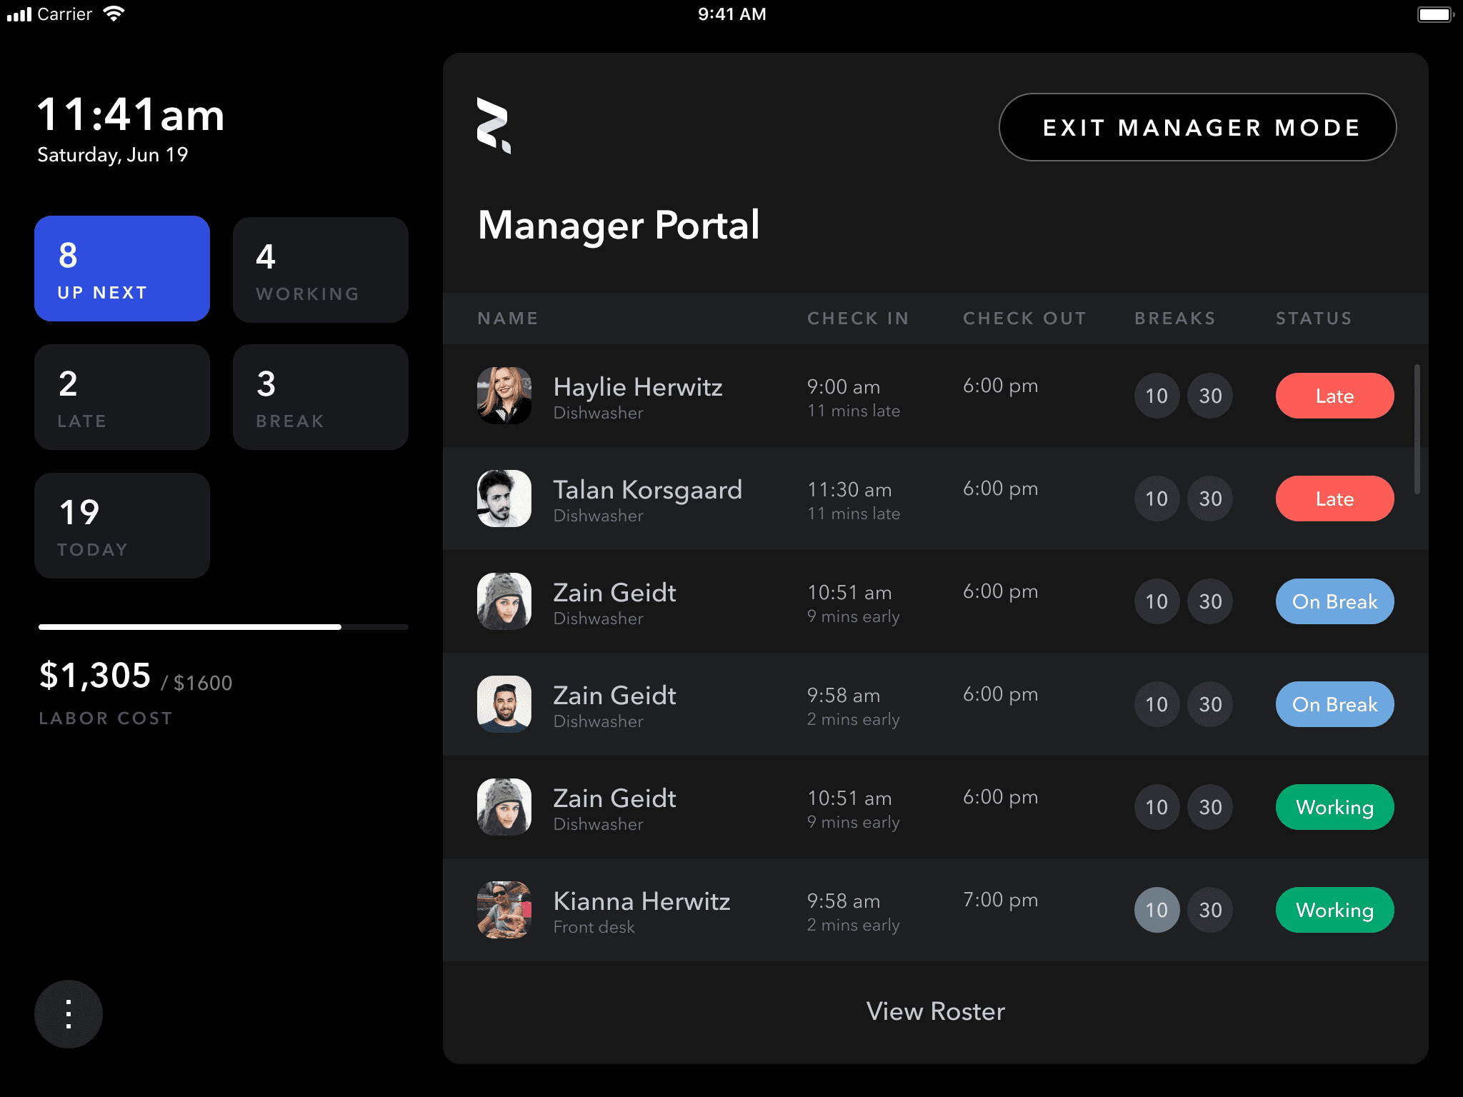The width and height of the screenshot is (1463, 1097).
Task: Click Talan Korsgaard's 11:30 am check-in time
Action: [x=849, y=490]
